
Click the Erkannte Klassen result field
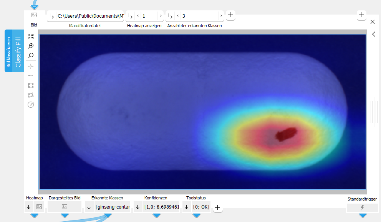[113, 207]
